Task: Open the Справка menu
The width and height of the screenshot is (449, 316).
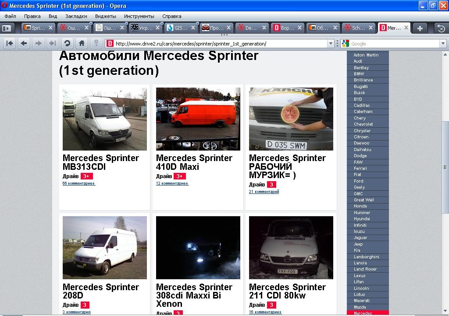Action: 171,16
